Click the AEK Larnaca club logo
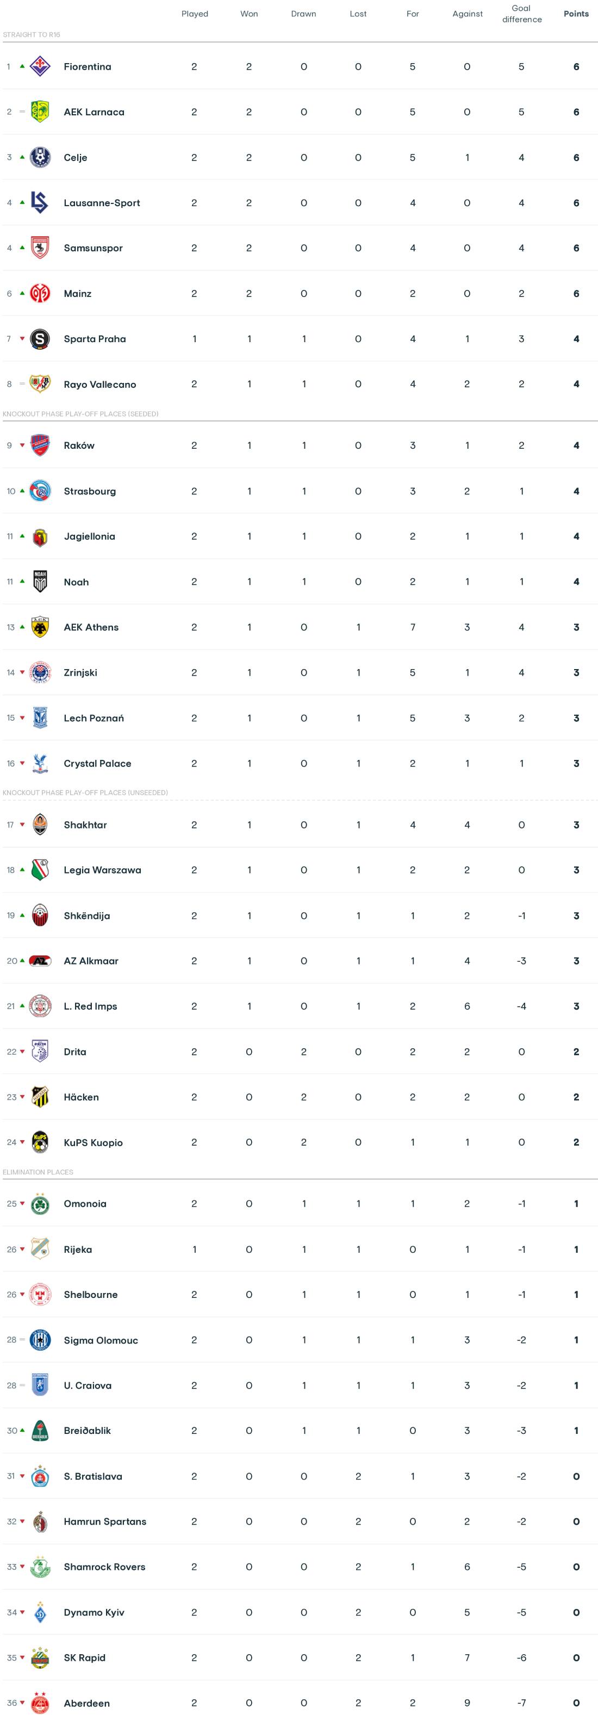This screenshot has height=1732, width=598. point(40,112)
